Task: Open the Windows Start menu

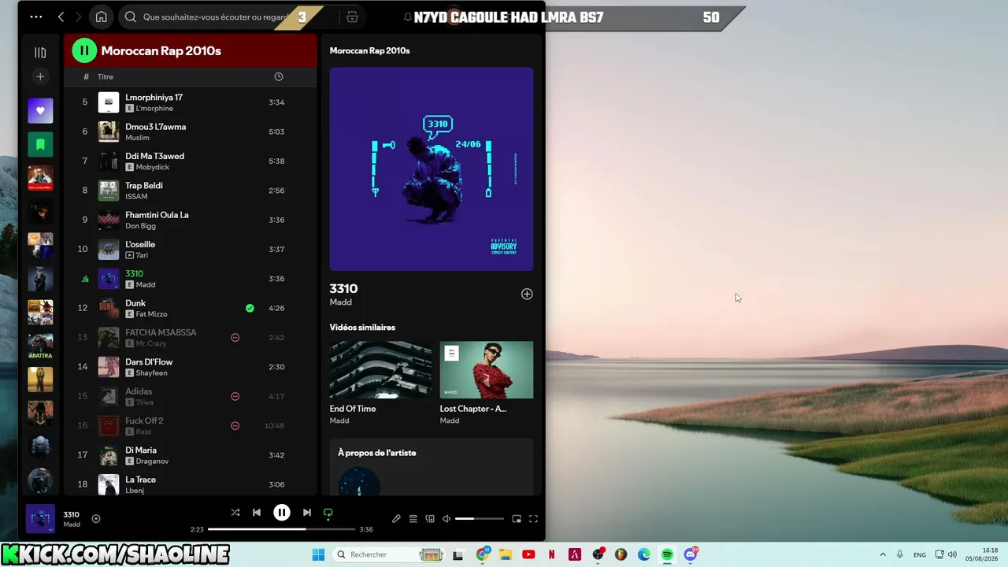Action: point(318,554)
